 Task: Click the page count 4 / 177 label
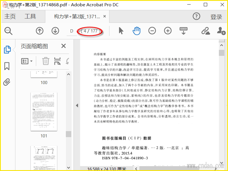coord(90,31)
